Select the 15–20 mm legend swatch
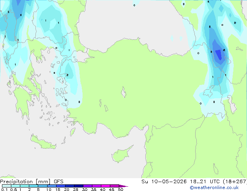Screen dimensions: 247x191 pyautogui.click(x=61, y=186)
